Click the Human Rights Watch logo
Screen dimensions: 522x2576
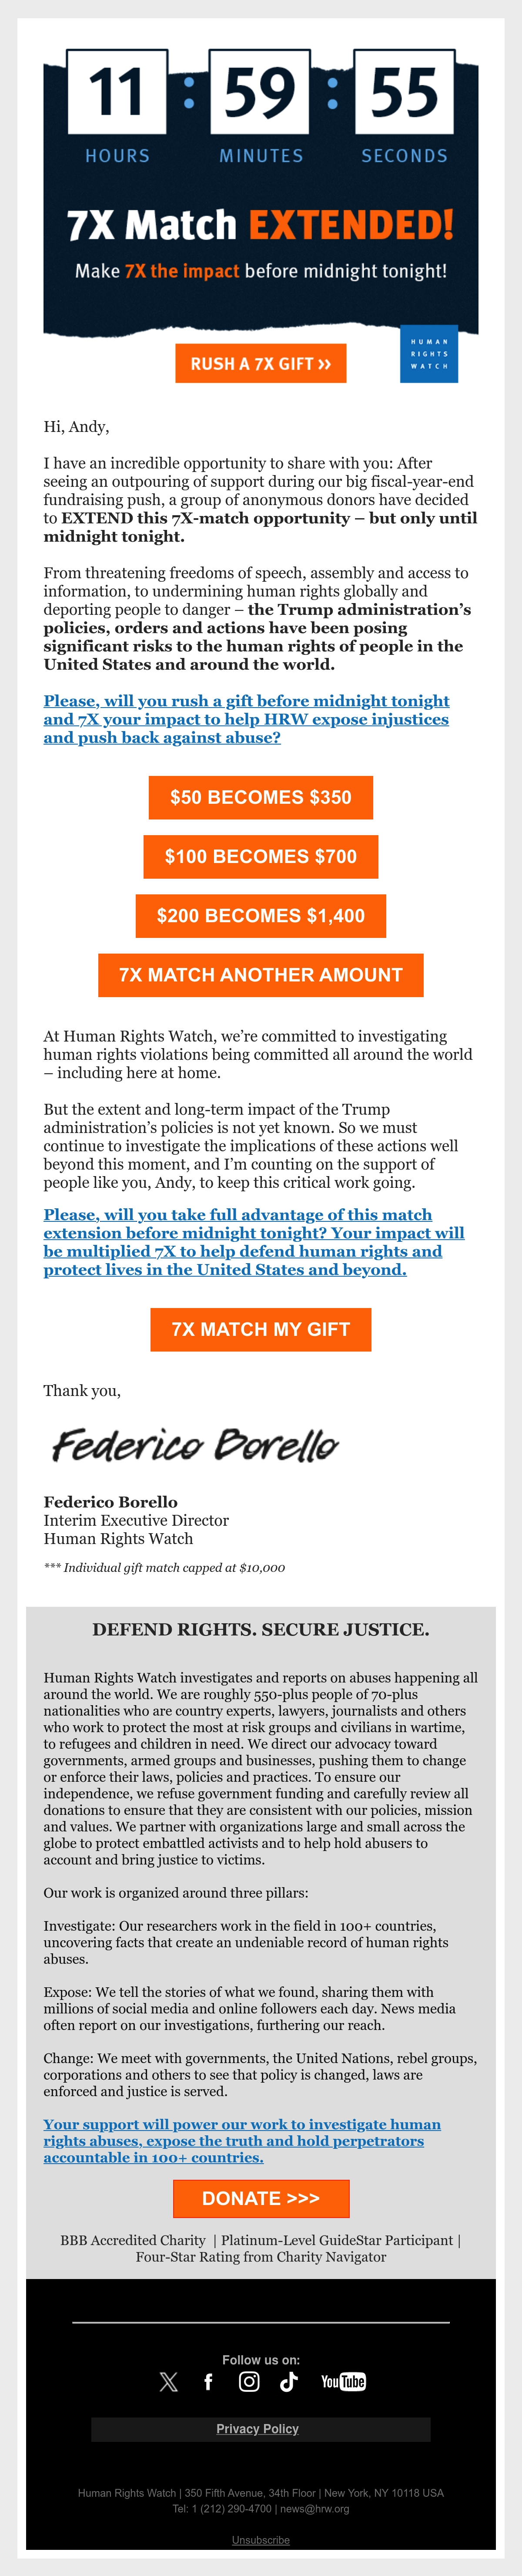tap(429, 354)
